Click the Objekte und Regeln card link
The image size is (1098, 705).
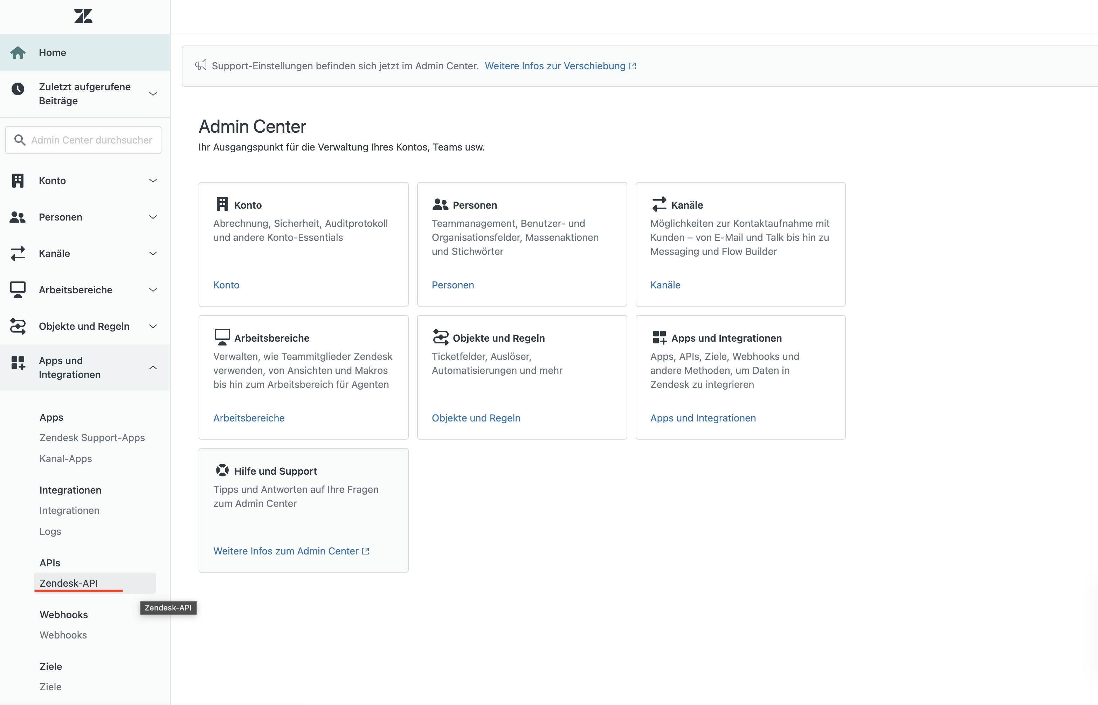(x=476, y=418)
